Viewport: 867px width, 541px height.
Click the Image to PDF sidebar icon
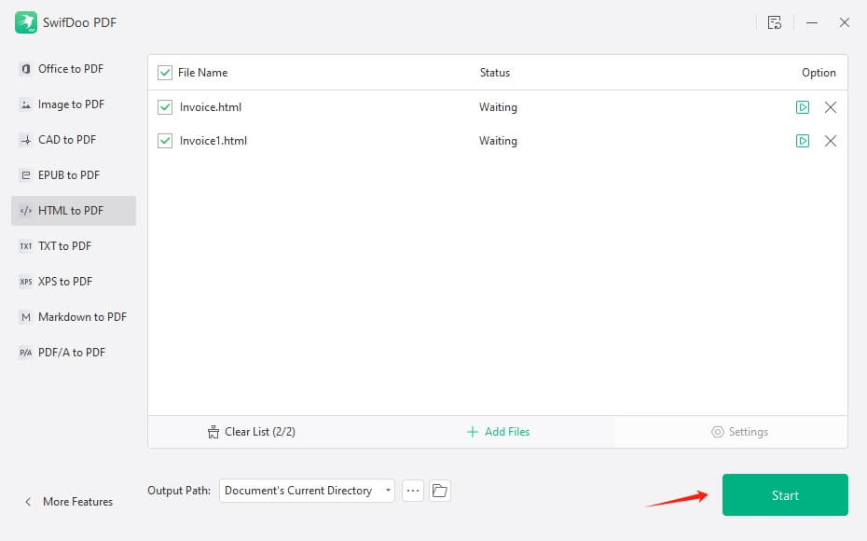pyautogui.click(x=25, y=104)
